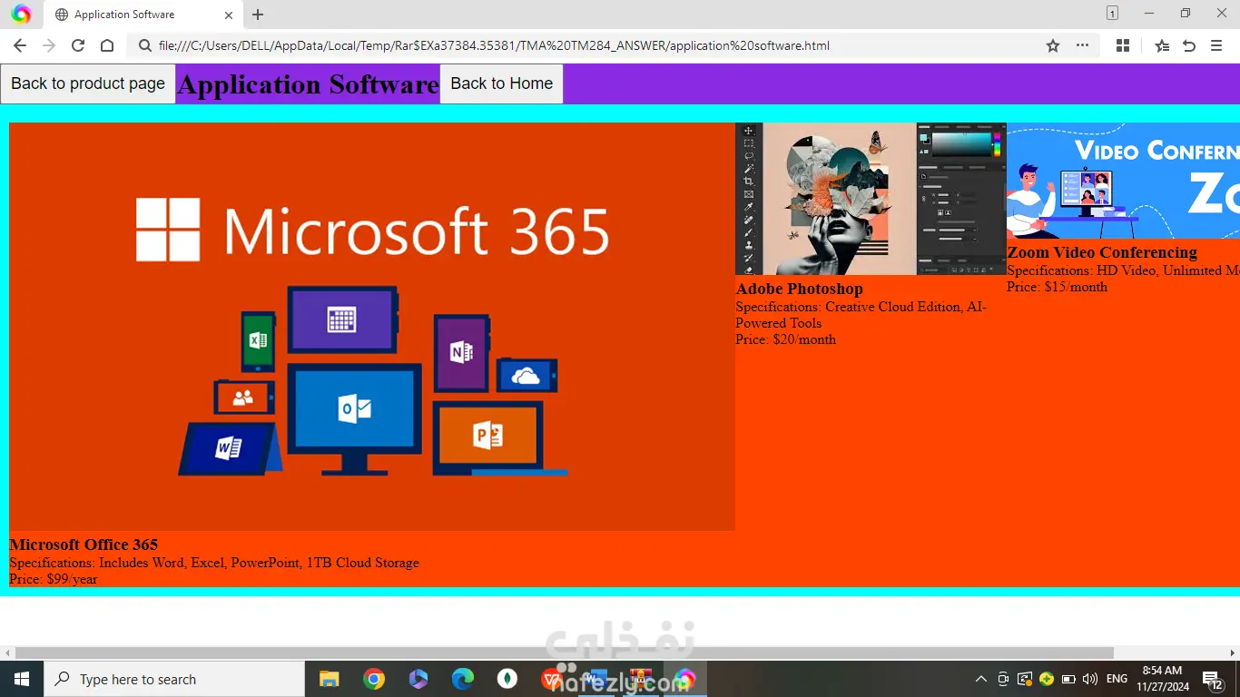
Task: Open Google Chrome from the taskbar
Action: point(374,679)
